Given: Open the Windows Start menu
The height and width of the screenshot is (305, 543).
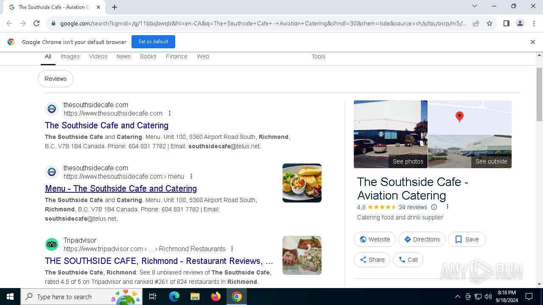Looking at the screenshot, I should (10, 297).
